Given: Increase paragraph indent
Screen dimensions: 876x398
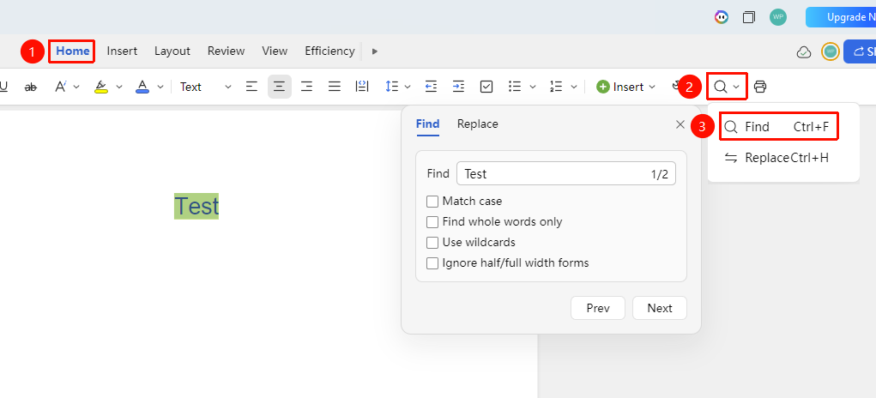Looking at the screenshot, I should coord(459,87).
